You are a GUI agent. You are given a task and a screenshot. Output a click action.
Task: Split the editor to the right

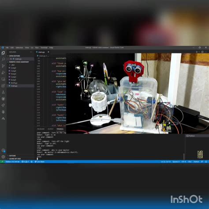pyautogui.click(x=202, y=52)
